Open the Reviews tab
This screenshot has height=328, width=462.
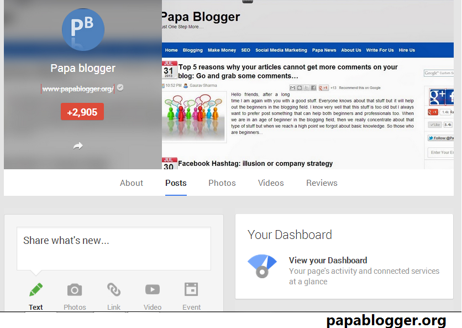tap(322, 183)
